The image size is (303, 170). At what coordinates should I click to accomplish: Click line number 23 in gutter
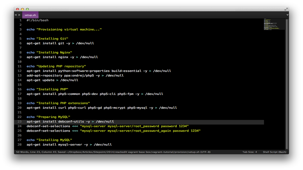19,122
